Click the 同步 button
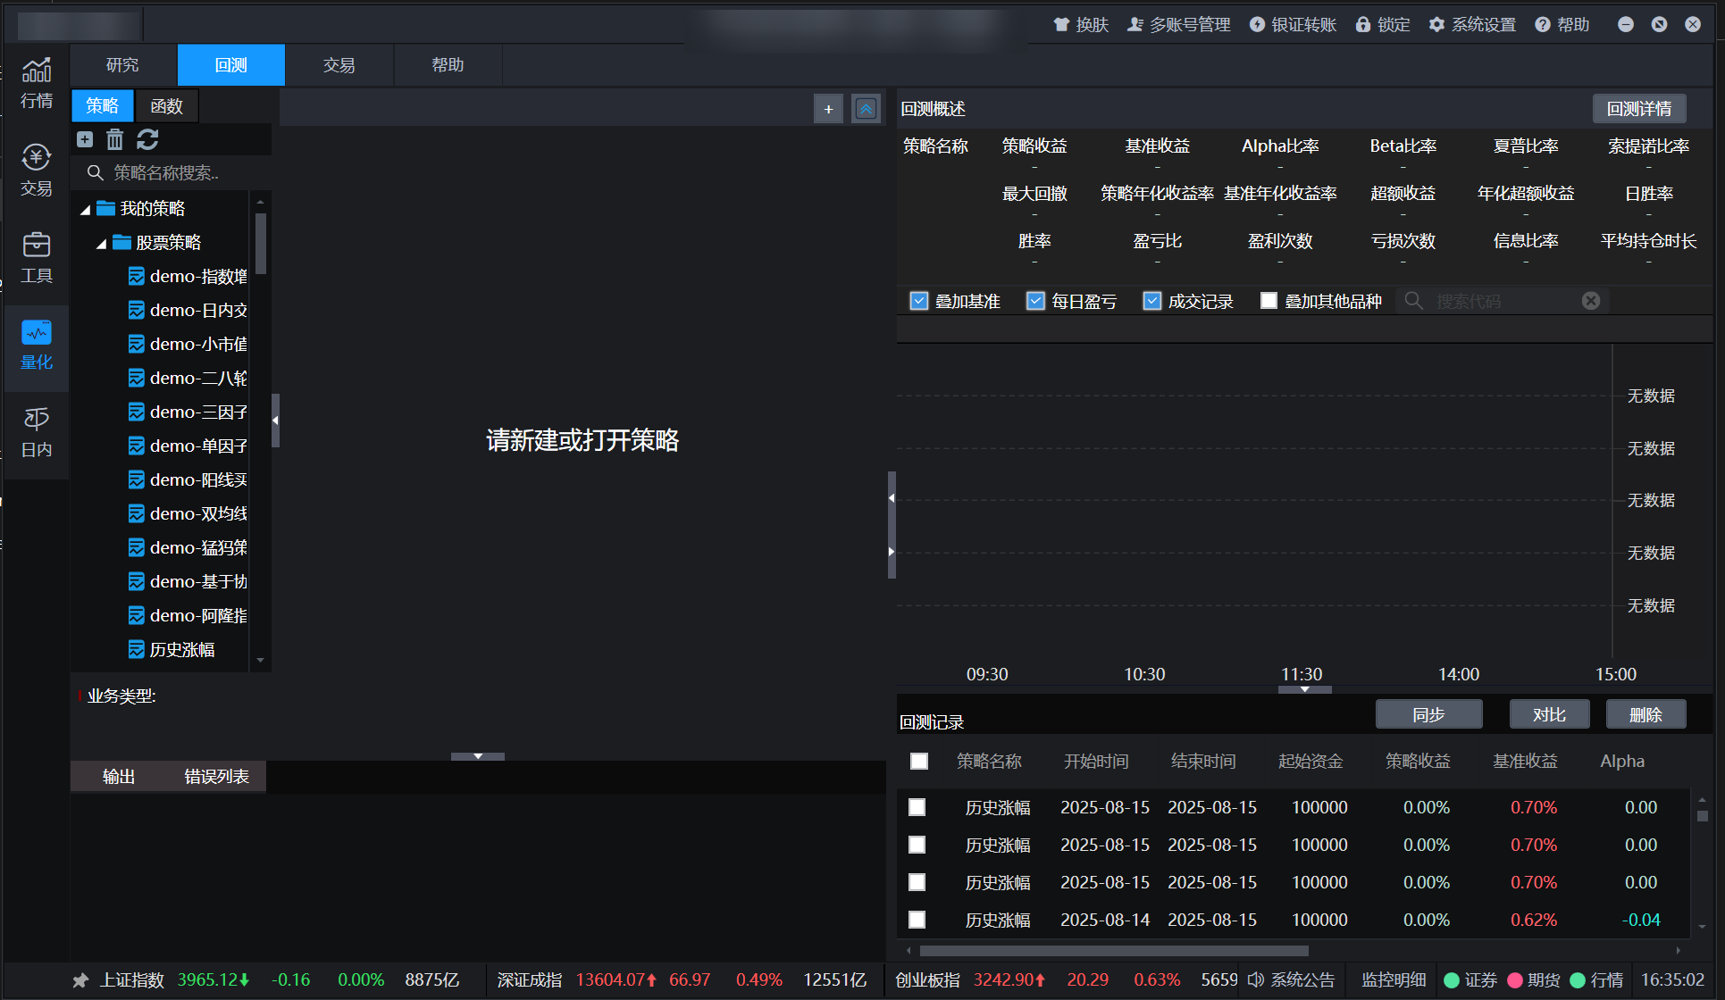Image resolution: width=1725 pixels, height=1000 pixels. coord(1428,715)
